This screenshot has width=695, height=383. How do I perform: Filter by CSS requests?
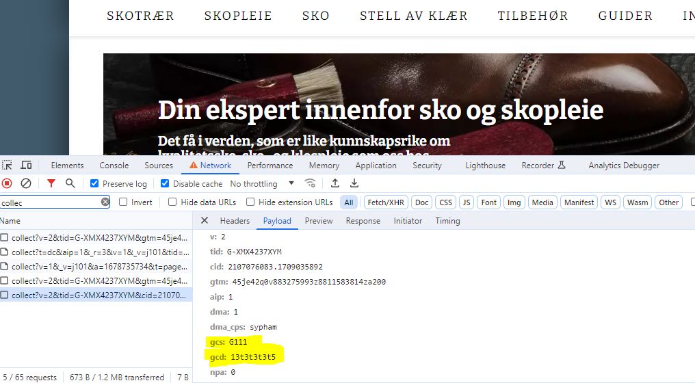[x=445, y=202]
